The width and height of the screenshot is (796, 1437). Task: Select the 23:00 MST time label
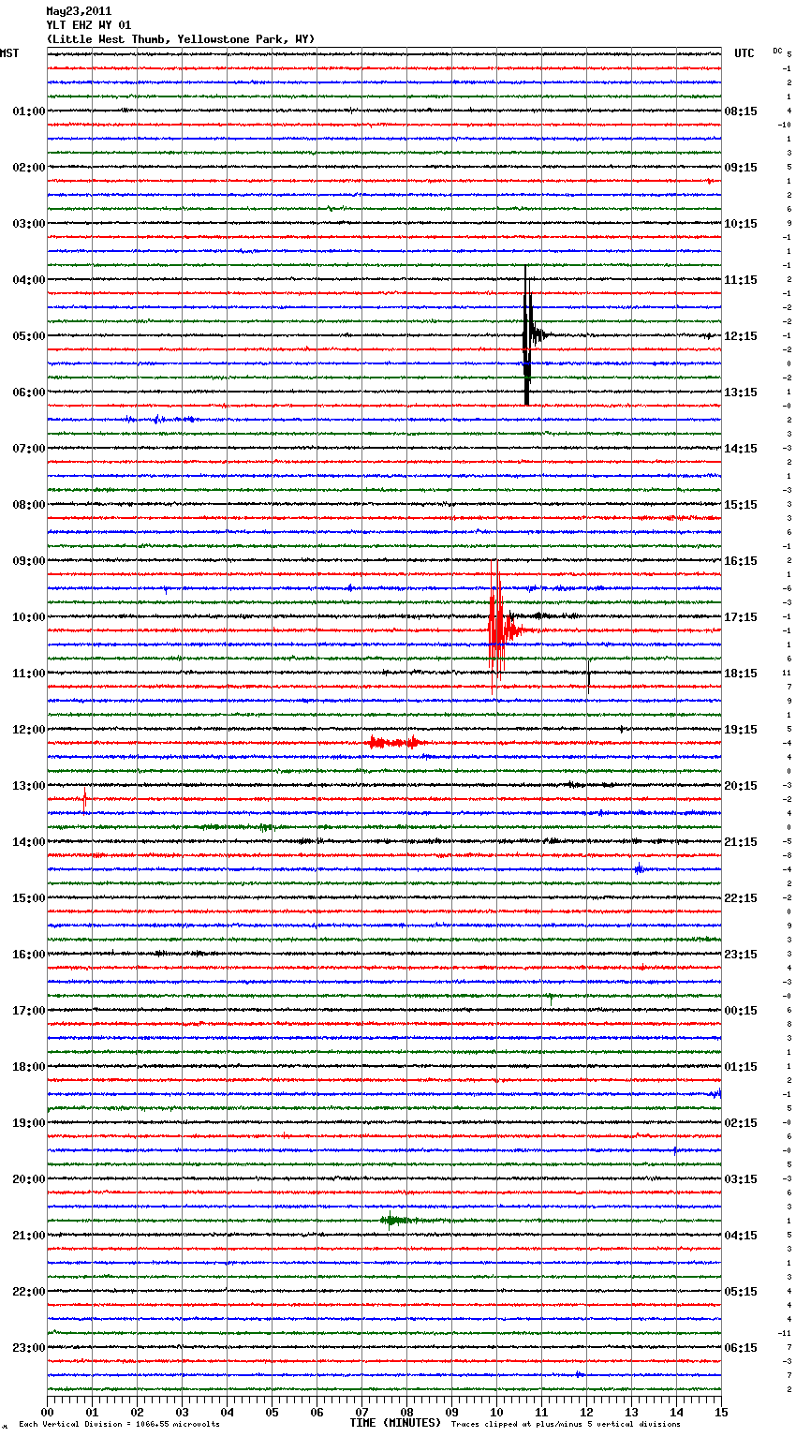[x=28, y=1348]
